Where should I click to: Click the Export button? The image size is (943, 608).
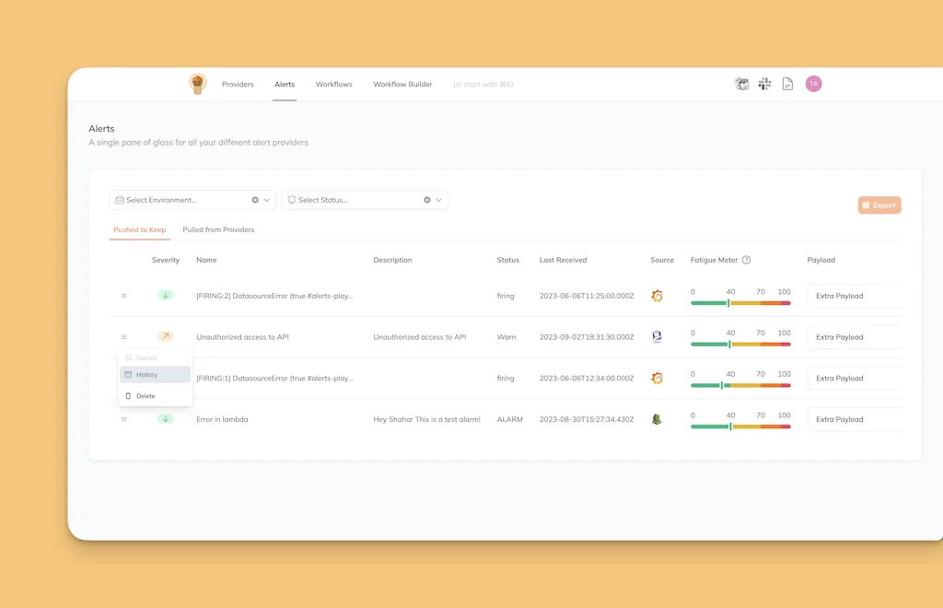tap(879, 205)
